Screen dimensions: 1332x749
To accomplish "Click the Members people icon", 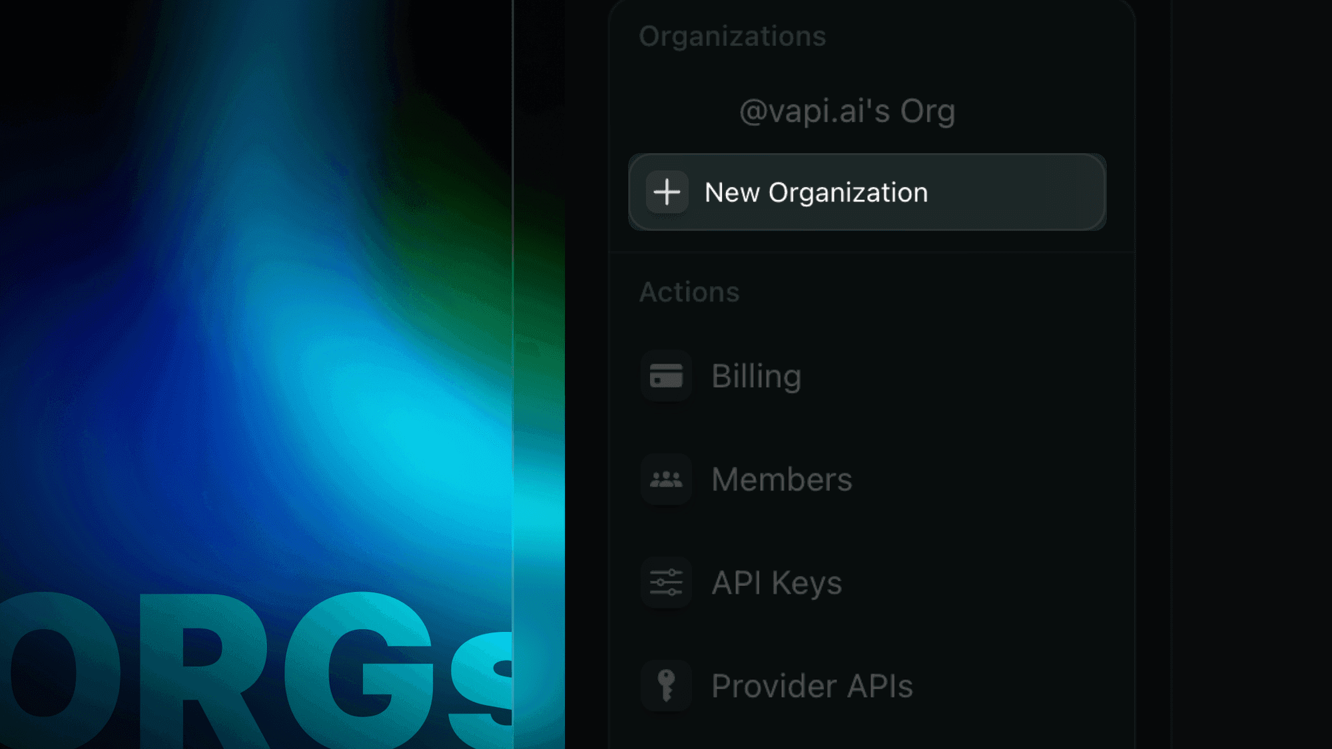I will [666, 479].
